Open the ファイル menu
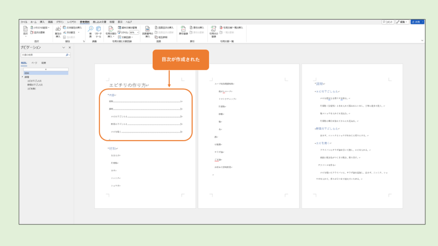 pos(24,22)
